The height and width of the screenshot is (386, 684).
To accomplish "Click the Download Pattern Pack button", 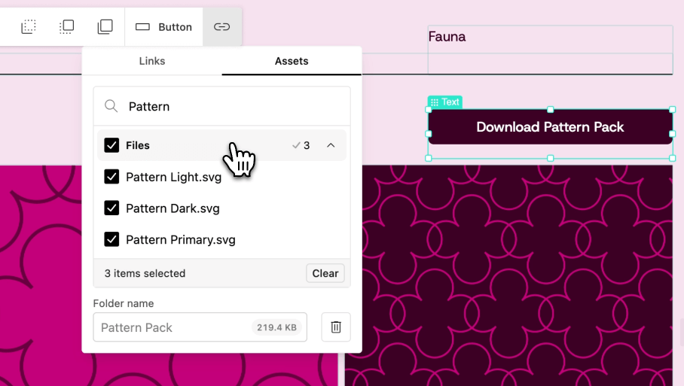I will coord(550,127).
